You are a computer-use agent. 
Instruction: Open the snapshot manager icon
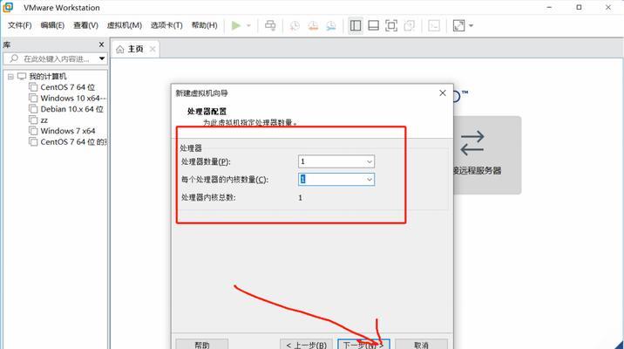[x=330, y=26]
